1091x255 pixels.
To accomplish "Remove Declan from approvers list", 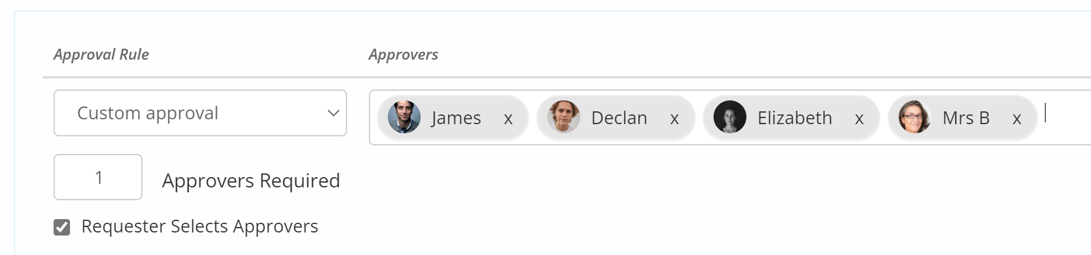I will coord(675,119).
